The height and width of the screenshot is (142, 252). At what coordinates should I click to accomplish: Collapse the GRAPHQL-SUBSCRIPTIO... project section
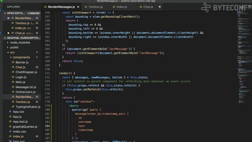click(x=5, y=38)
